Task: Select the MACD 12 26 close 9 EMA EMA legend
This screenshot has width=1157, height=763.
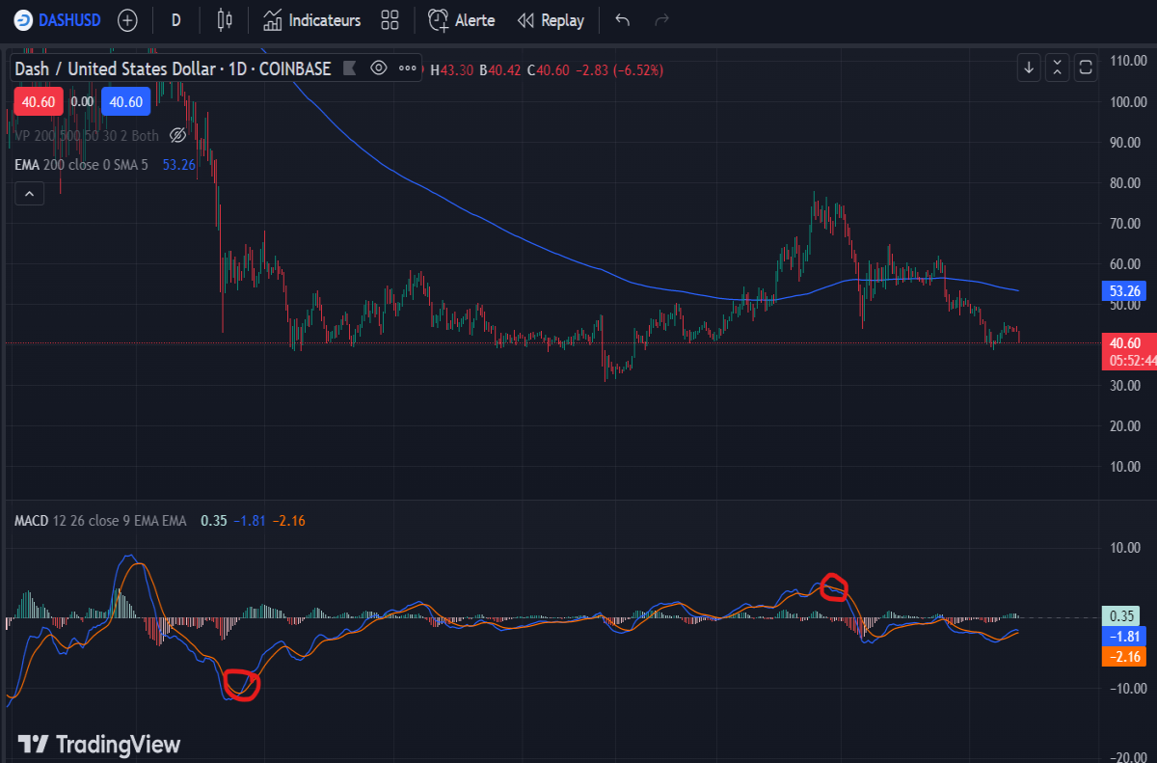Action: 100,521
